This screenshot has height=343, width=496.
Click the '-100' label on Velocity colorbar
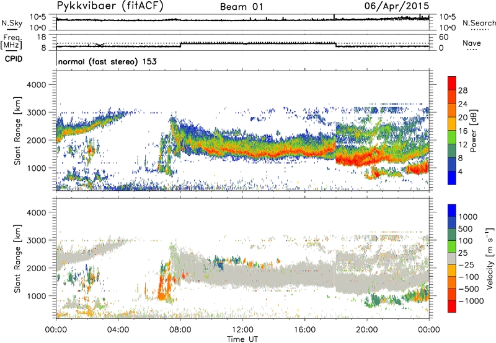coord(469,277)
